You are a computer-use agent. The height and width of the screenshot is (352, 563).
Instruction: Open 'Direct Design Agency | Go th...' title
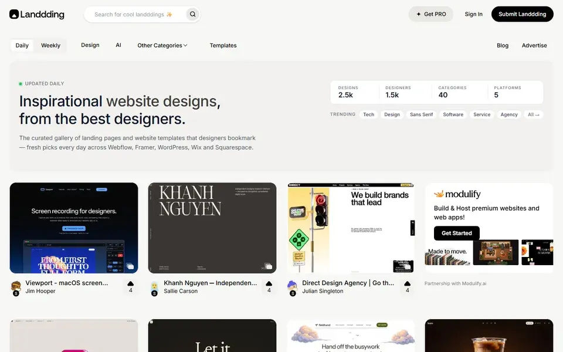pyautogui.click(x=348, y=283)
